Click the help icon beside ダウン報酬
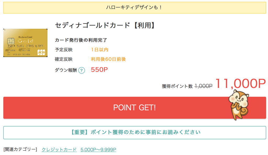The height and width of the screenshot is (155, 268). point(82,70)
